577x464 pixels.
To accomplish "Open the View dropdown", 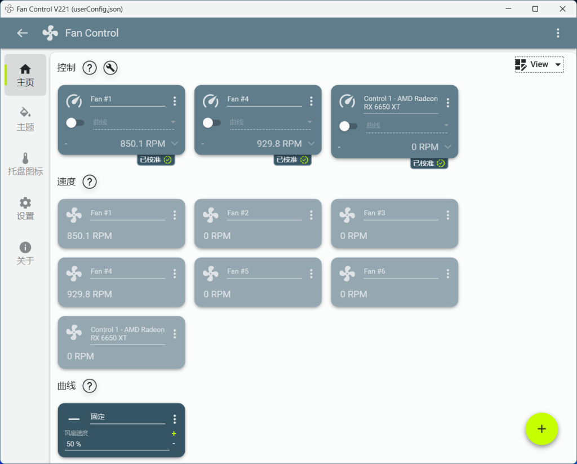I will point(539,64).
